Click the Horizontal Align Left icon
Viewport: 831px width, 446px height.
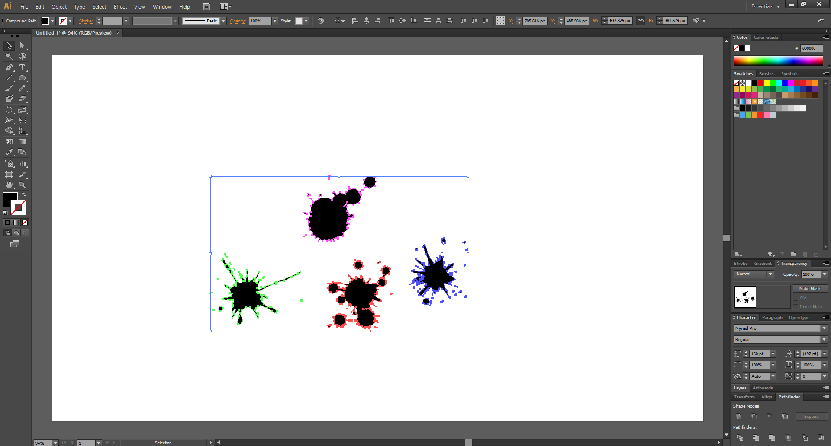(x=355, y=21)
